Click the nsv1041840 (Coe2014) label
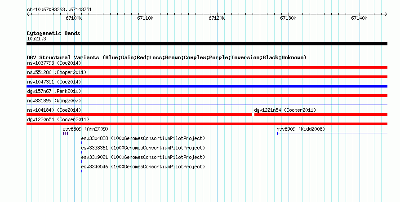Image resolution: width=400 pixels, height=202 pixels. (54, 110)
